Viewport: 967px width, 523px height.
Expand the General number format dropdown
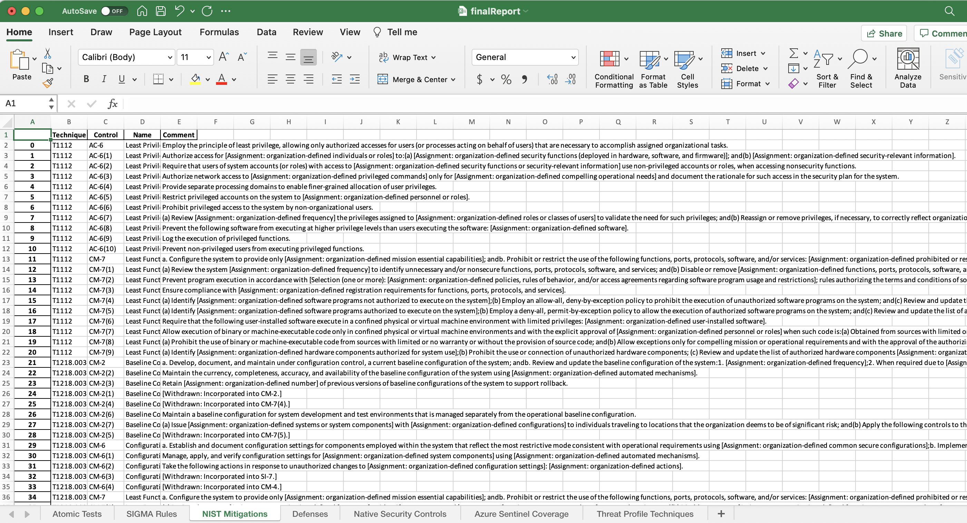coord(573,57)
